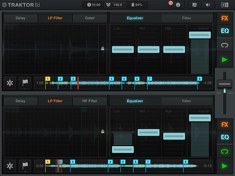Open the info notifications icon
The height and width of the screenshot is (176, 235).
pos(178,5)
